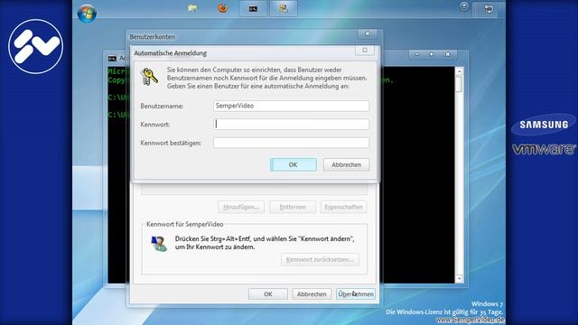Click the Command Prompt scrollbar thumb

(459, 84)
